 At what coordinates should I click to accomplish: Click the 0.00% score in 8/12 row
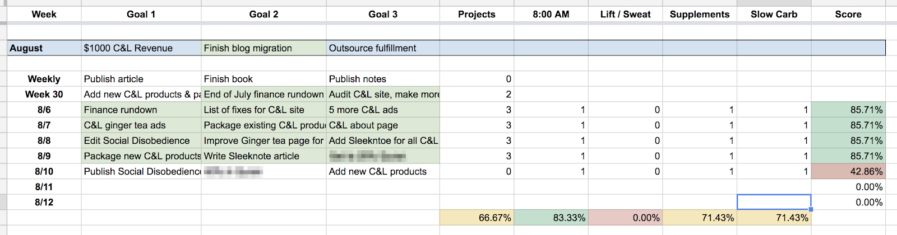[848, 202]
